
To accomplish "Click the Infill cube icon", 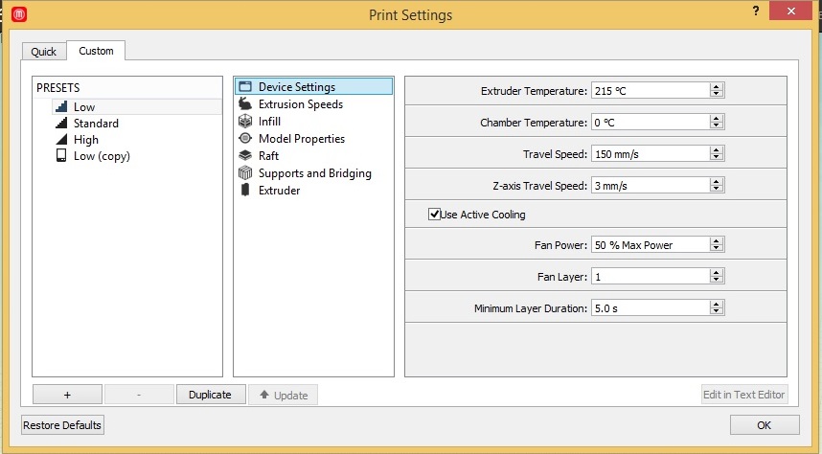I will pos(244,122).
